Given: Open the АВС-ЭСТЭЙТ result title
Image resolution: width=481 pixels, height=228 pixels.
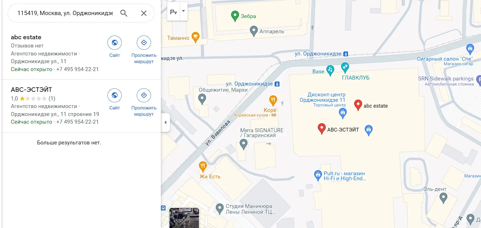Looking at the screenshot, I should point(31,90).
